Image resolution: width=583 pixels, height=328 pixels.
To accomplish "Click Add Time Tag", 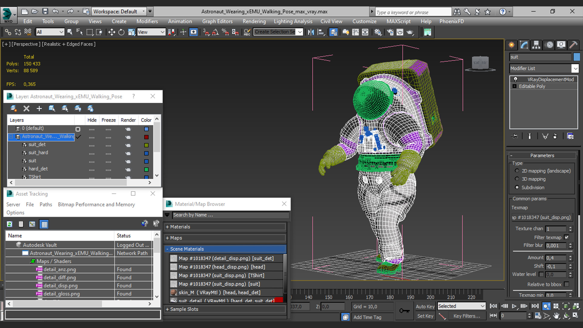I will click(367, 317).
